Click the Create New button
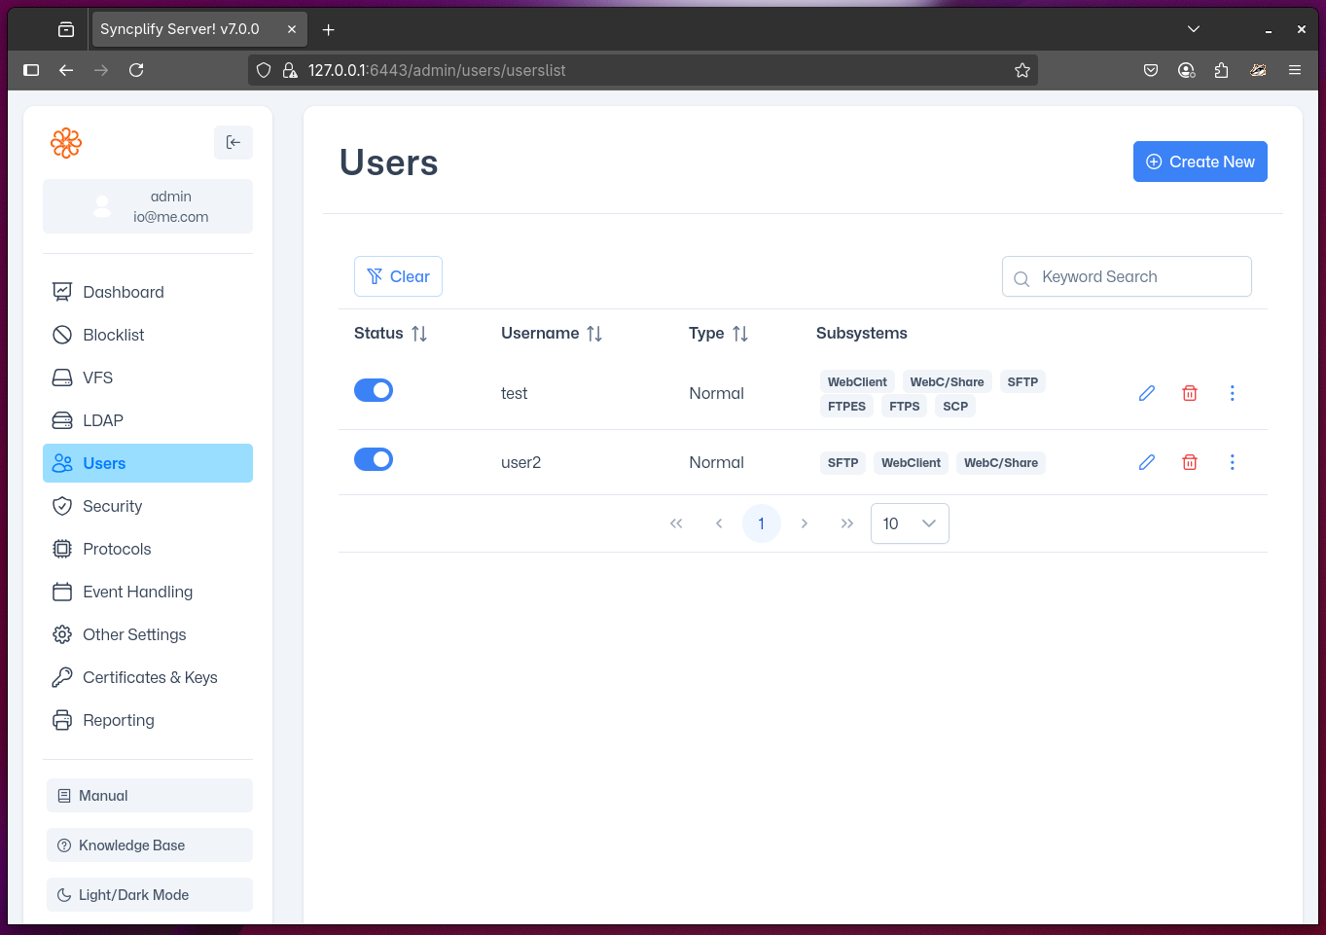Image resolution: width=1326 pixels, height=935 pixels. [x=1200, y=162]
